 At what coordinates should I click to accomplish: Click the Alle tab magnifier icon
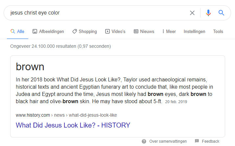13,32
